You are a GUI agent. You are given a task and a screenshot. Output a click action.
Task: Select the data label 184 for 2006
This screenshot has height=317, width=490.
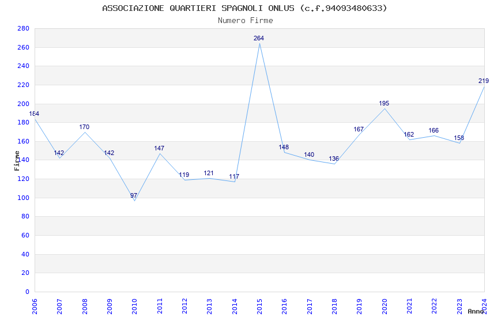[34, 114]
